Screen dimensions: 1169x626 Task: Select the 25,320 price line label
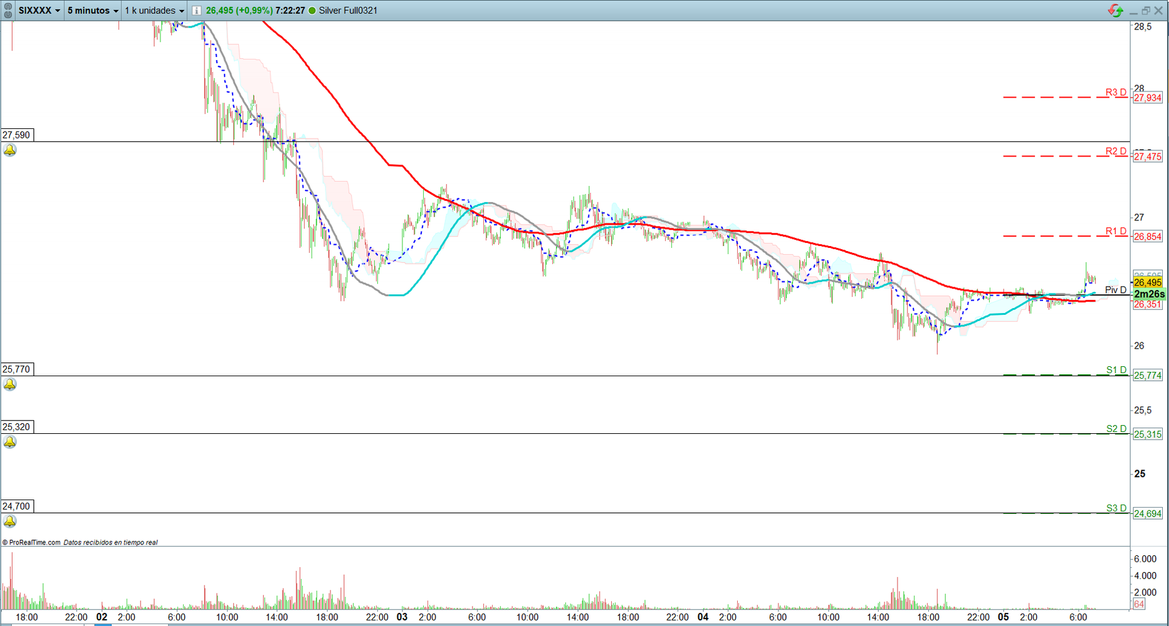(17, 427)
